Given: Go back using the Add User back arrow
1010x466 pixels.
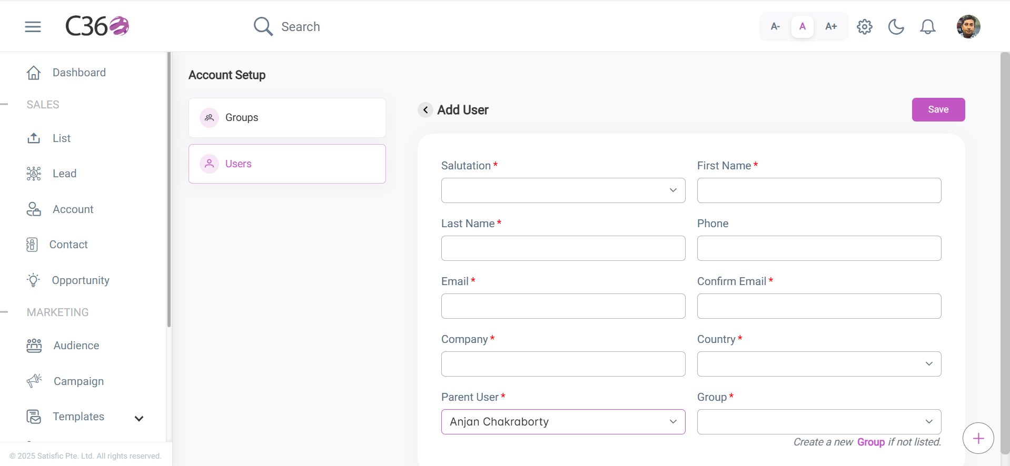Looking at the screenshot, I should click(x=425, y=110).
